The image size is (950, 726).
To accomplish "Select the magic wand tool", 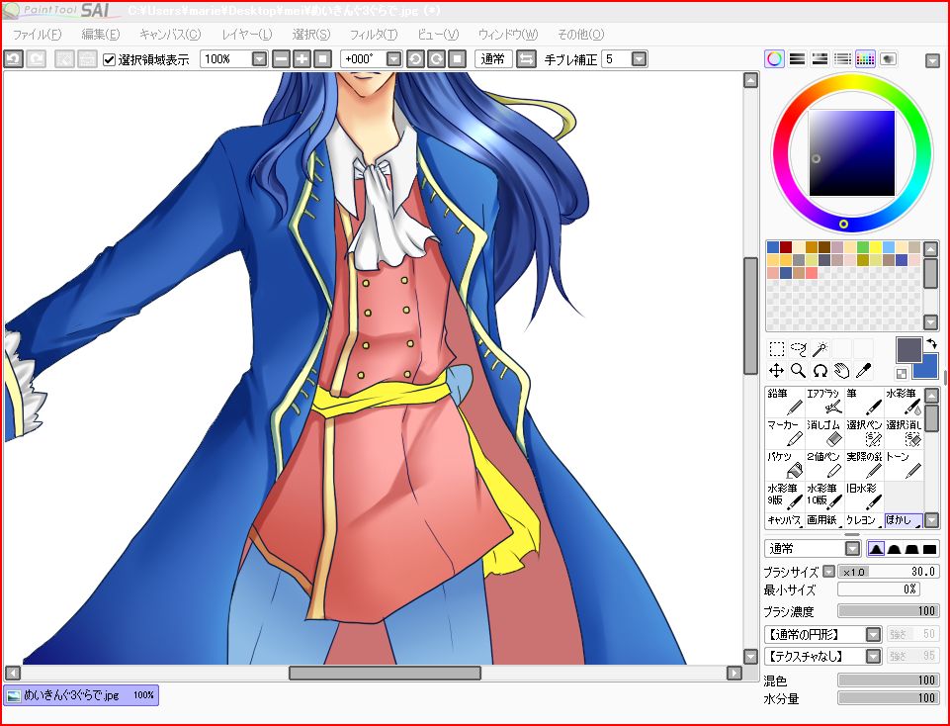I will [x=820, y=348].
